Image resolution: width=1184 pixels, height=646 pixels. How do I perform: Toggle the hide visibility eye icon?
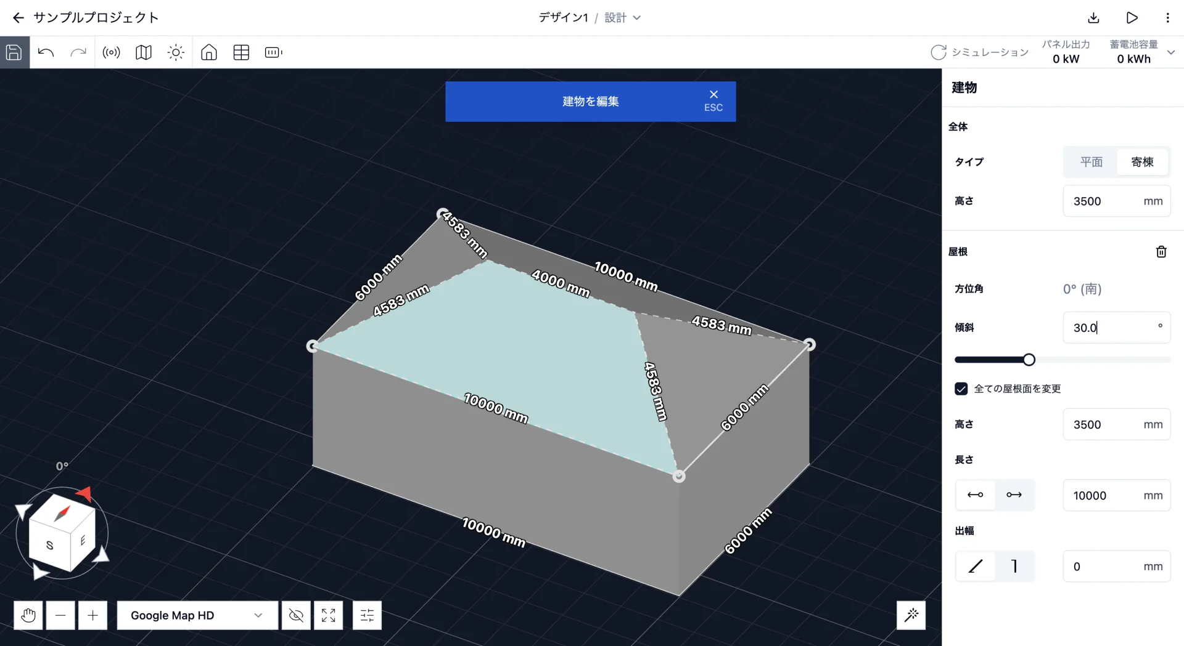(x=296, y=615)
